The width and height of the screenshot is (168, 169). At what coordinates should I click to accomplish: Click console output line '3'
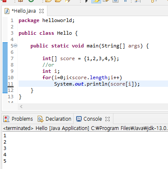[x=5, y=148]
